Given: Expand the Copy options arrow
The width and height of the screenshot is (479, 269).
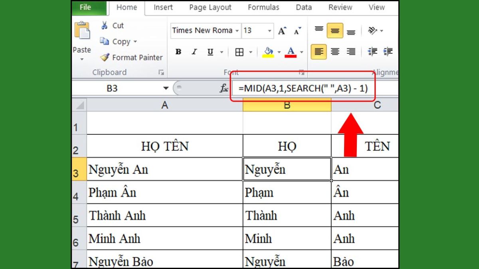Looking at the screenshot, I should tap(135, 41).
